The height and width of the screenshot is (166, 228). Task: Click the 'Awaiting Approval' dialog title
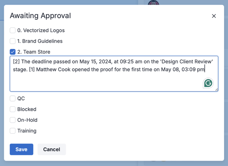coord(40,16)
